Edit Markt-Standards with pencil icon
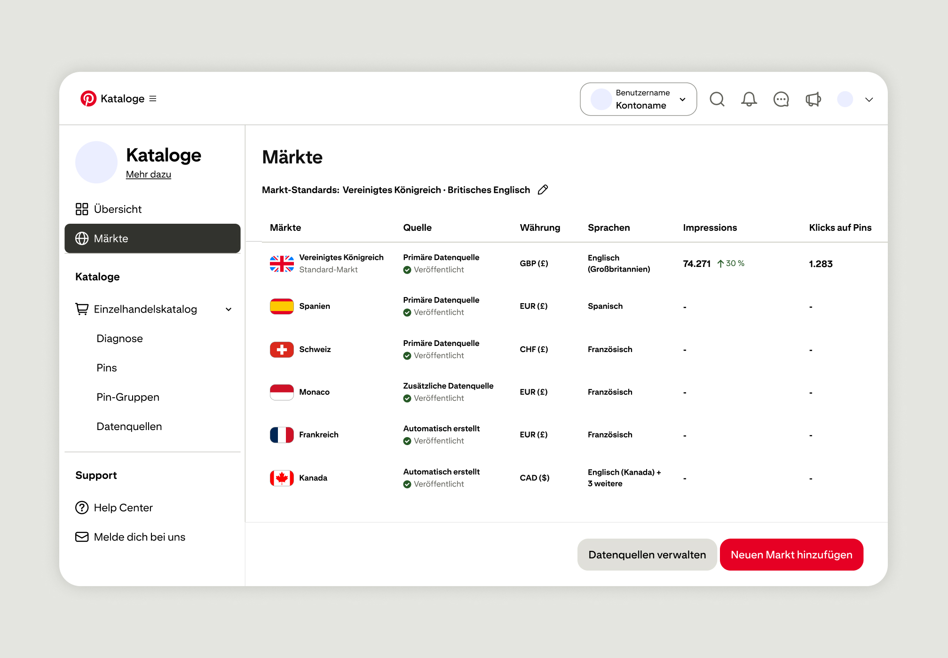This screenshot has width=948, height=658. (543, 190)
